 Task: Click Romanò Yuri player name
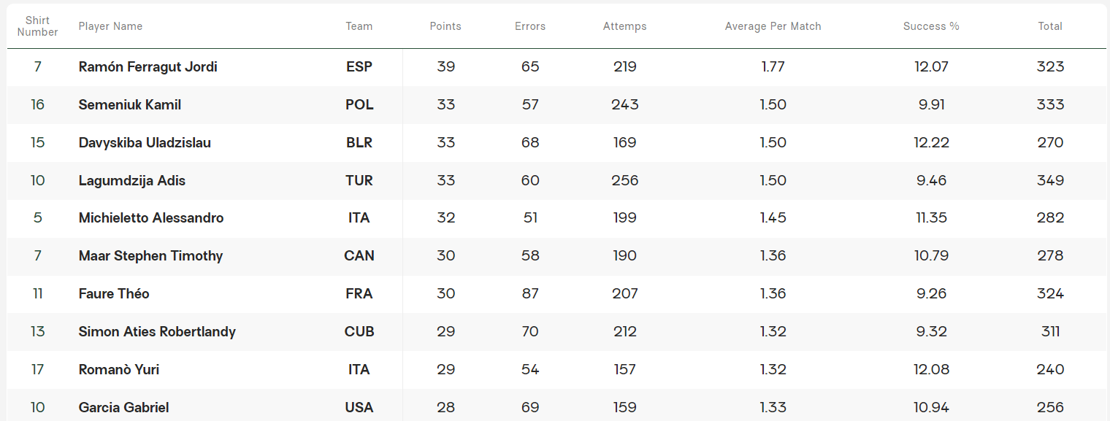point(118,370)
